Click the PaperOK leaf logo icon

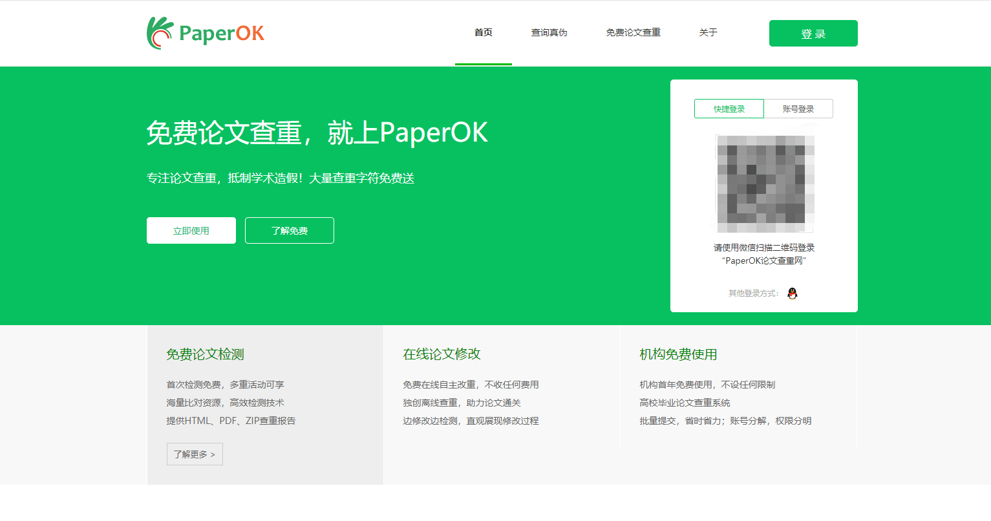160,33
